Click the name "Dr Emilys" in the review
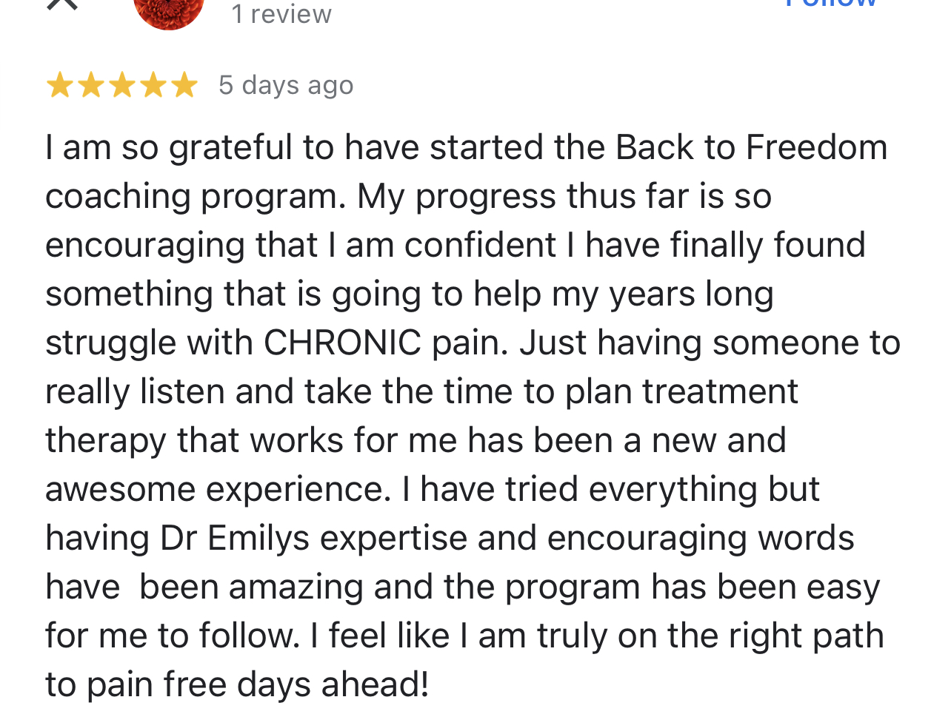Viewport: 951px width, 714px height. click(x=235, y=538)
